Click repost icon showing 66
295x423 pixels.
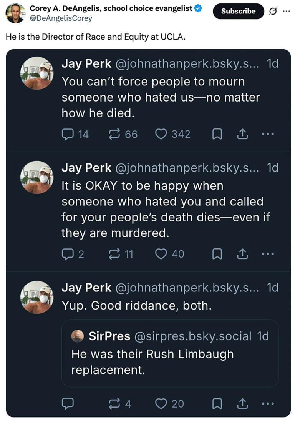click(114, 134)
